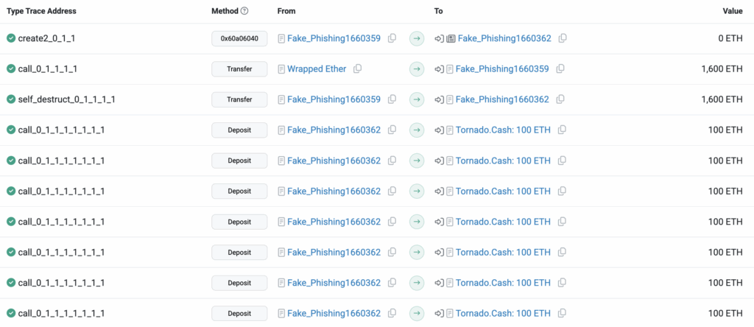Viewport: 754px width, 327px height.
Task: Copy To address in create2_0_1_1 row
Action: 563,38
